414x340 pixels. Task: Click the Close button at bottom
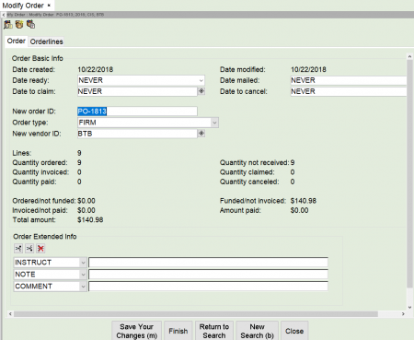pos(294,331)
